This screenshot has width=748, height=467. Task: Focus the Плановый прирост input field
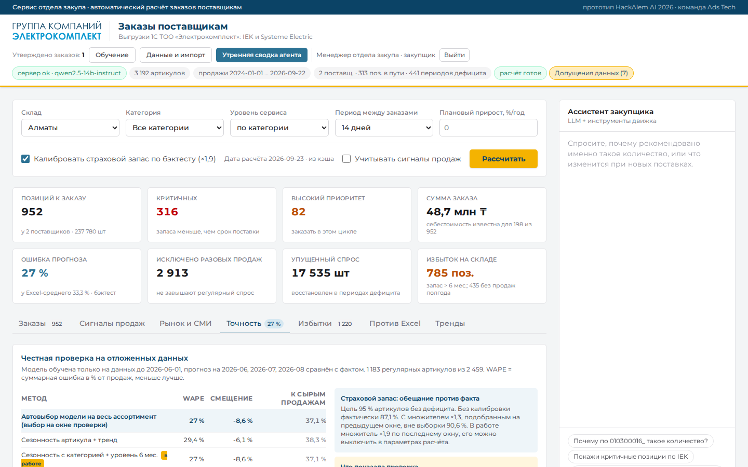click(x=488, y=128)
